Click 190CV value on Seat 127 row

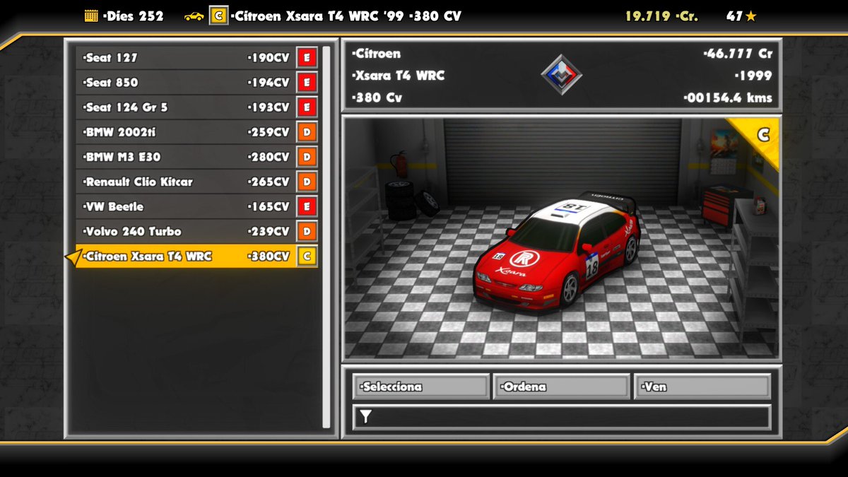269,58
